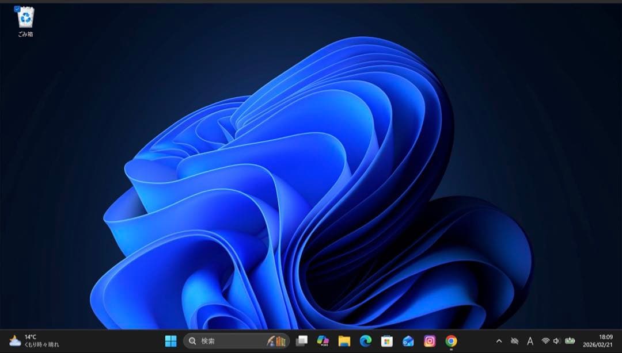The height and width of the screenshot is (353, 622).
Task: Launch Microsoft Edge browser
Action: point(366,341)
